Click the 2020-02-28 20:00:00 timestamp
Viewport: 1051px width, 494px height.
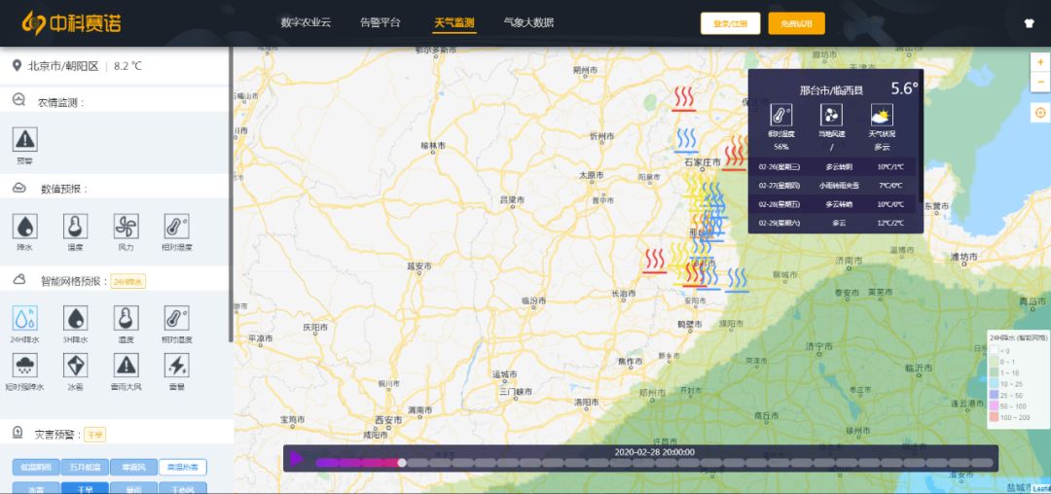pyautogui.click(x=654, y=452)
